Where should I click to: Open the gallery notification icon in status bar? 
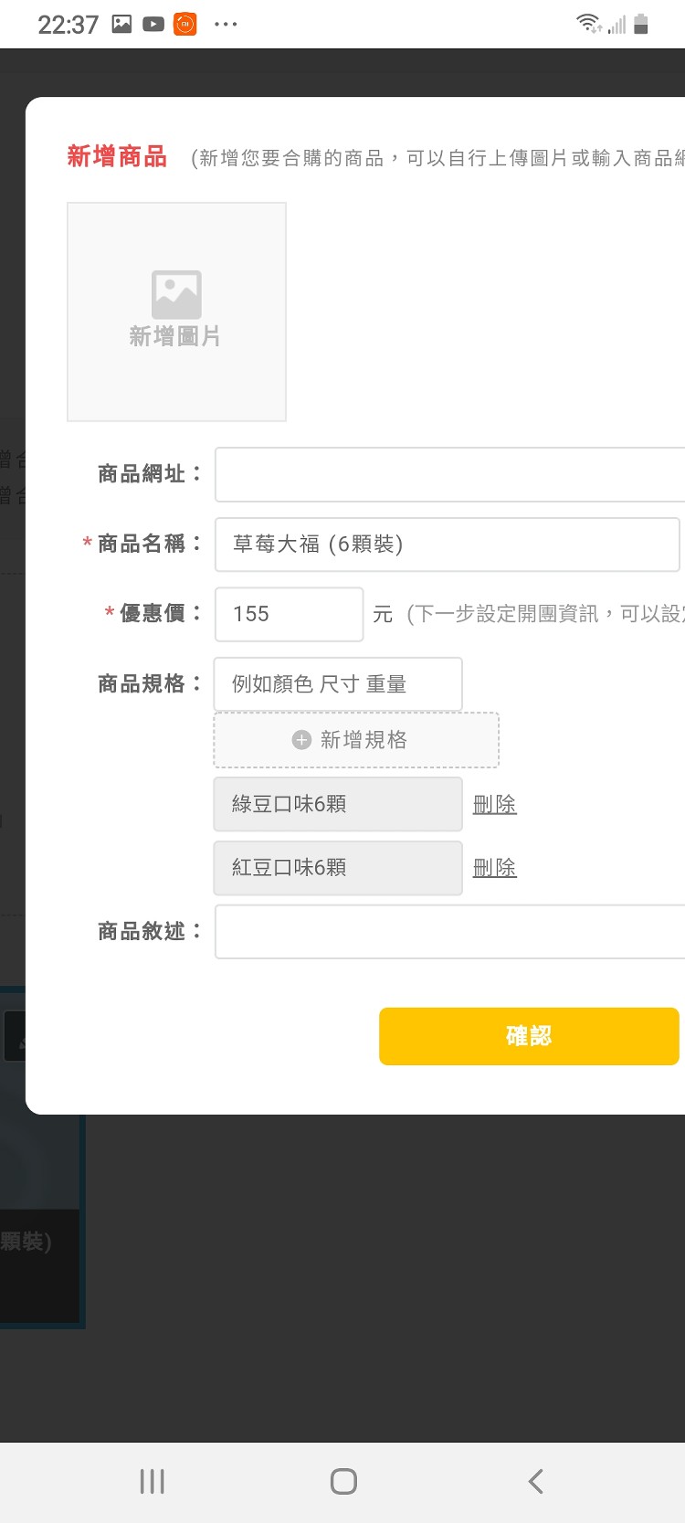pyautogui.click(x=121, y=24)
